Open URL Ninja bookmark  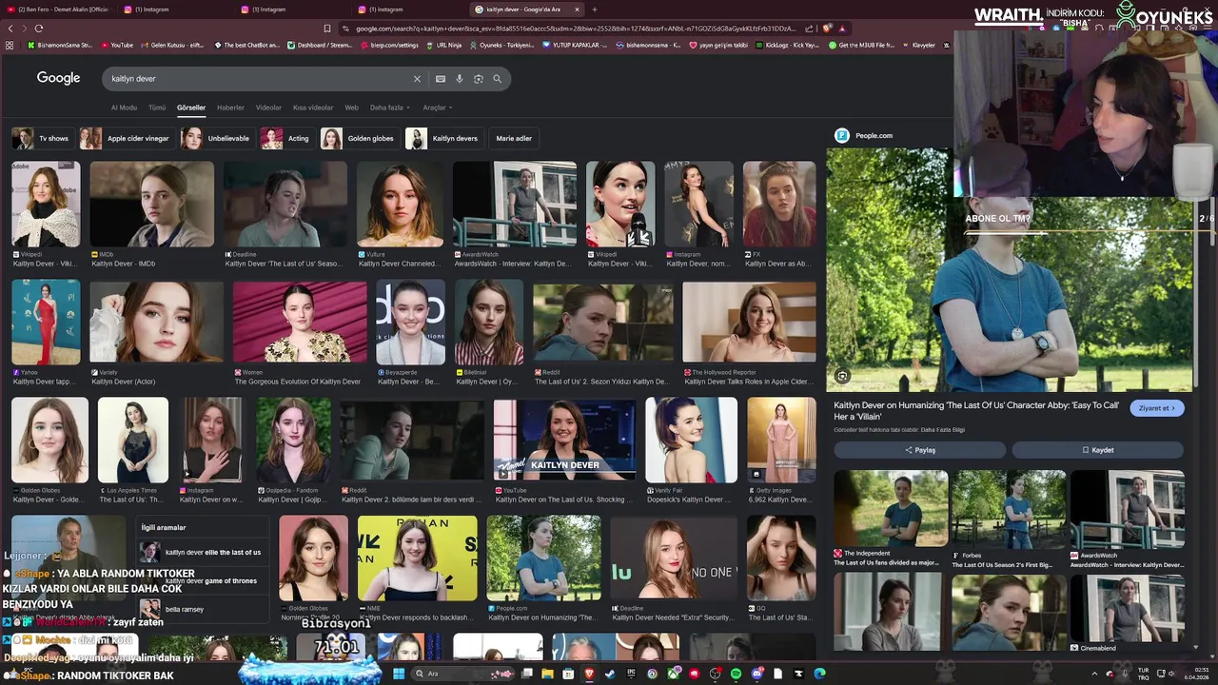[443, 45]
